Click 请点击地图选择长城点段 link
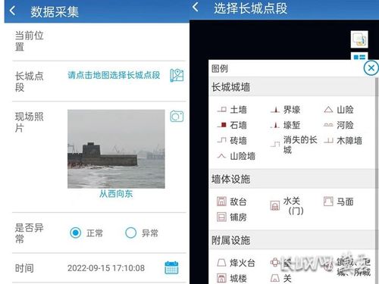Viewport: 379px width, 284px height. pos(114,75)
